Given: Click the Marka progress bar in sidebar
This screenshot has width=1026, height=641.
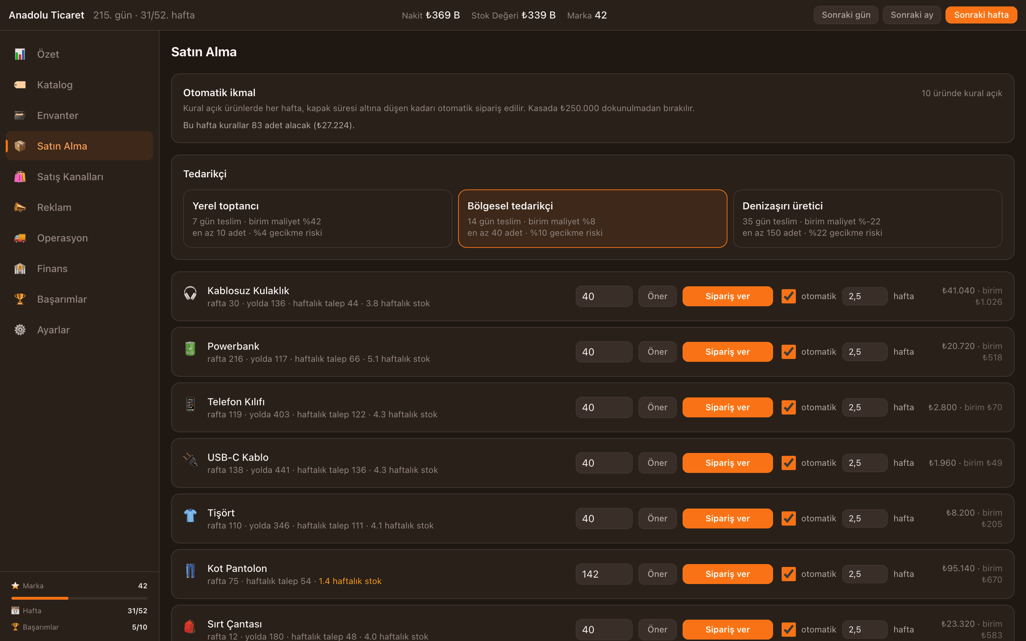Looking at the screenshot, I should [x=79, y=598].
